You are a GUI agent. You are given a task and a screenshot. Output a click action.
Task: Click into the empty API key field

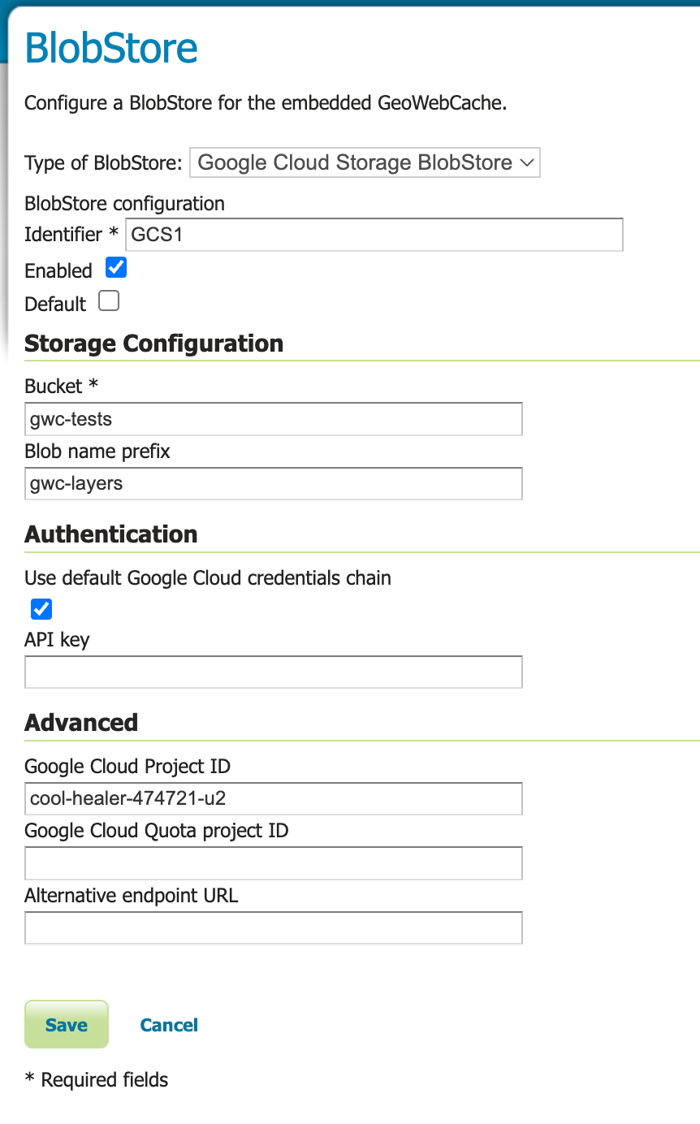click(x=273, y=672)
